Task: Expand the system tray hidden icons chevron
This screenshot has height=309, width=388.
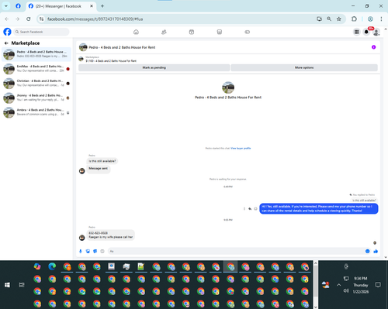Action: pyautogui.click(x=338, y=285)
